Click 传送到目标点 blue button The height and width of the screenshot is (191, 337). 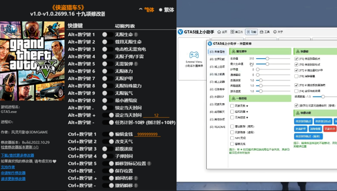click(x=323, y=121)
